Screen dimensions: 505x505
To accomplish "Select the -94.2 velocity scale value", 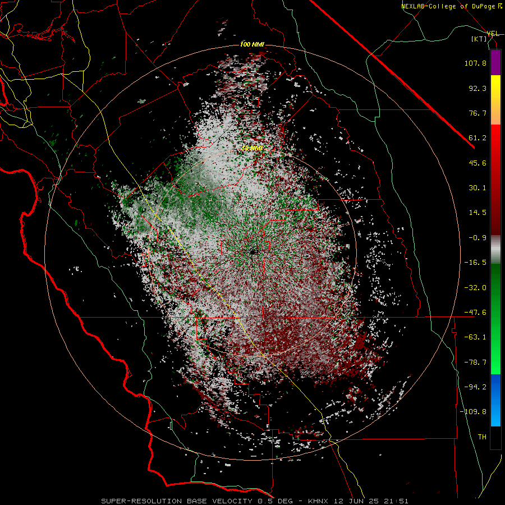I will 475,387.
